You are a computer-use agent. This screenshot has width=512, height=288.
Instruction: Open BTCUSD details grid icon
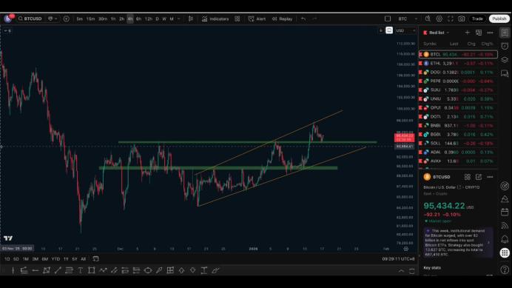point(468,177)
